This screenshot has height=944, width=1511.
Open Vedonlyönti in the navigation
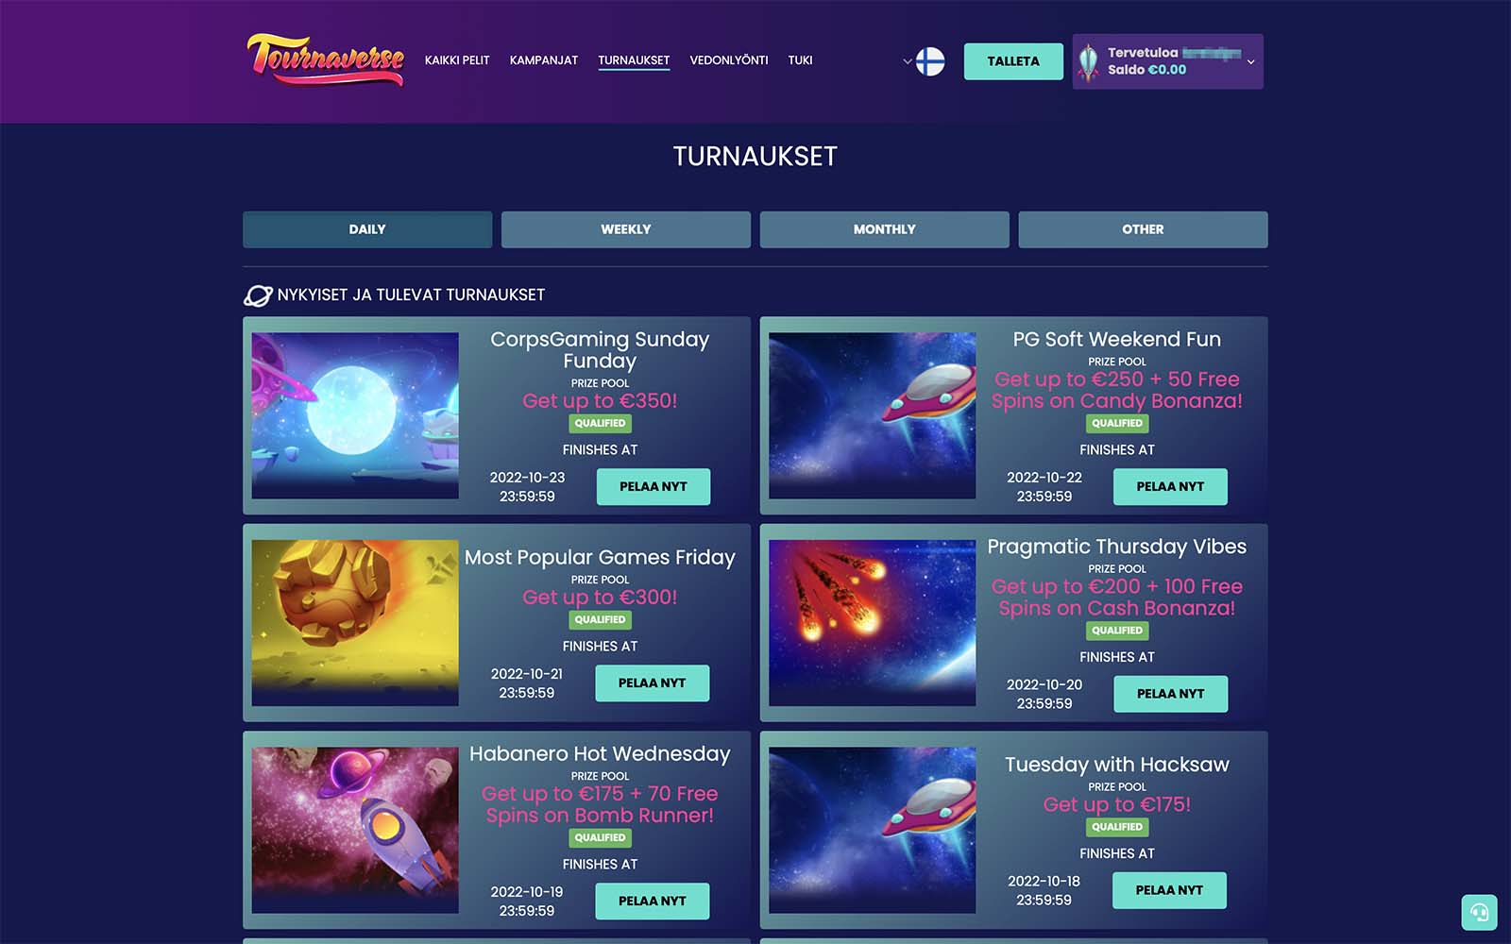pos(729,60)
